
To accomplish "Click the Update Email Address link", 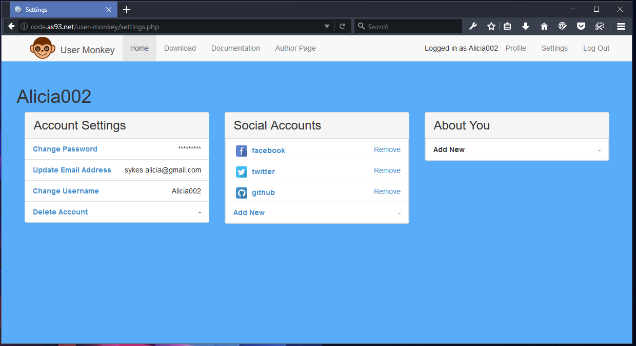I will (x=72, y=170).
